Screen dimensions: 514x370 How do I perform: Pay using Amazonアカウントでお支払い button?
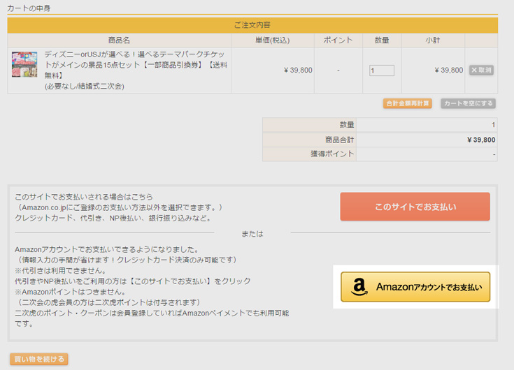(x=415, y=287)
